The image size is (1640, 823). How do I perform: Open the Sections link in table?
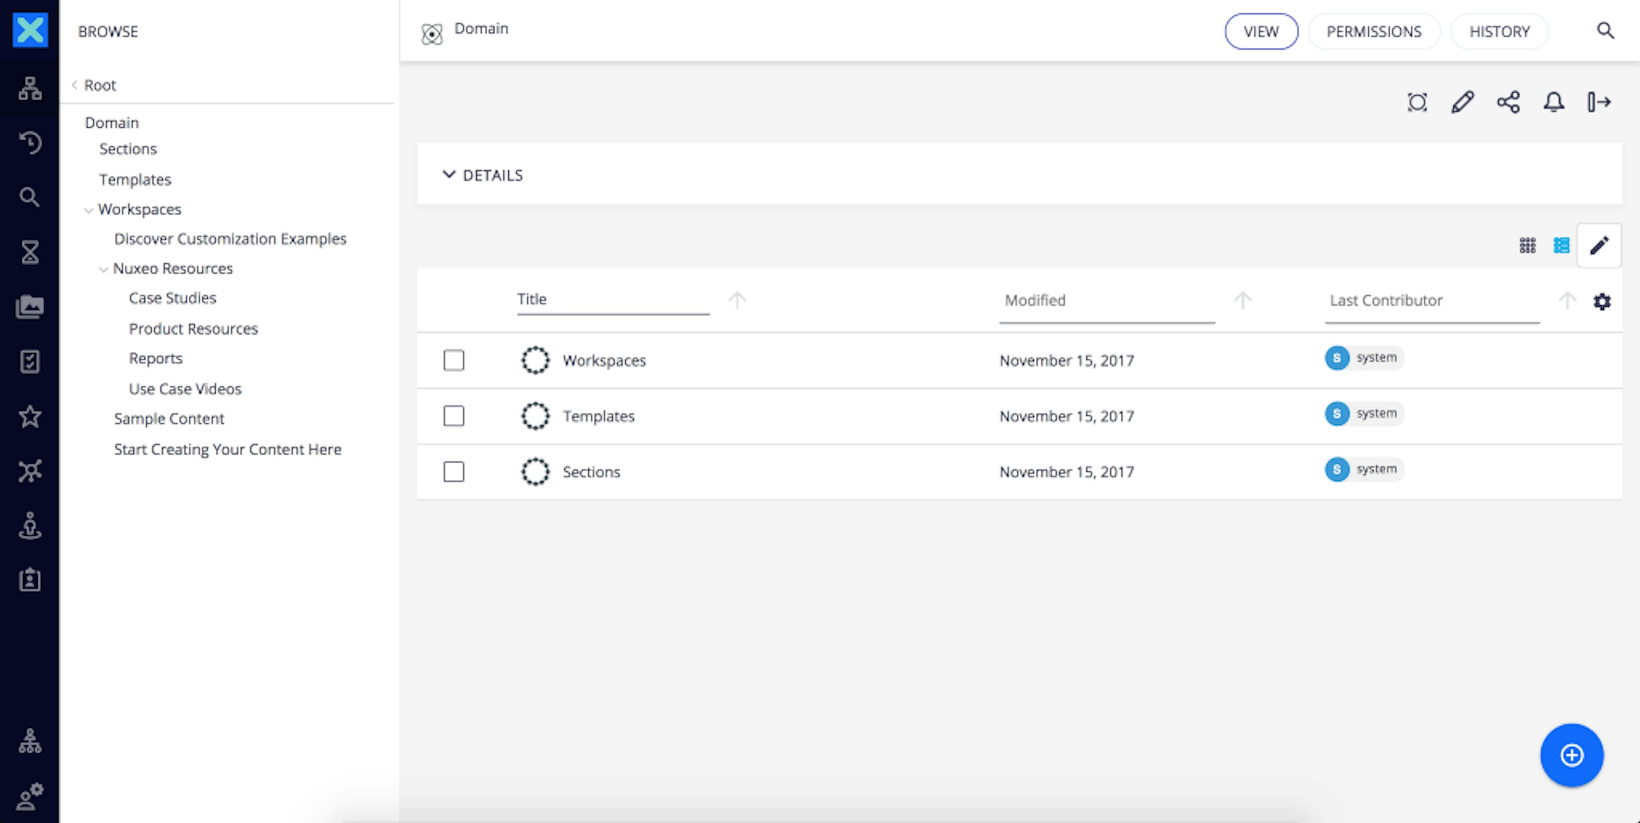coord(592,472)
